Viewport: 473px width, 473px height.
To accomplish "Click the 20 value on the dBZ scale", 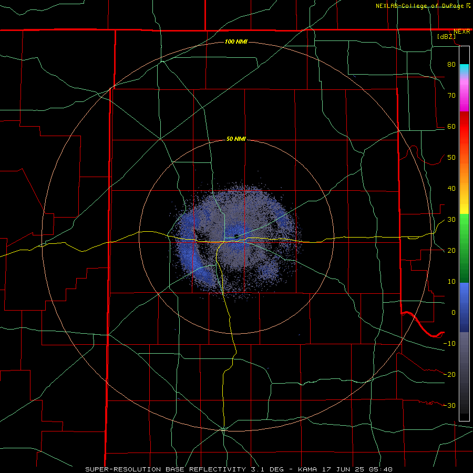I will click(x=451, y=250).
